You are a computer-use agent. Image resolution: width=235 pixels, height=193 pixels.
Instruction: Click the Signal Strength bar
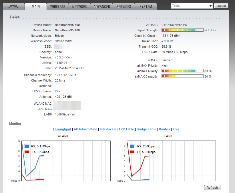pos(182,30)
